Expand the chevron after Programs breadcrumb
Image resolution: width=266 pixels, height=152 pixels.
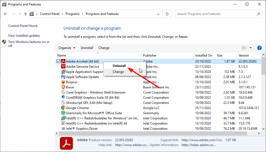point(83,14)
